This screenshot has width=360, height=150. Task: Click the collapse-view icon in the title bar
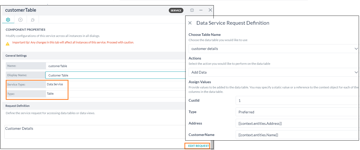tap(192, 10)
